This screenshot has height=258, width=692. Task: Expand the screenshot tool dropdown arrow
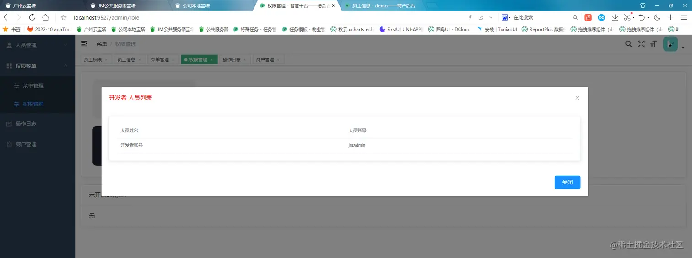point(634,18)
